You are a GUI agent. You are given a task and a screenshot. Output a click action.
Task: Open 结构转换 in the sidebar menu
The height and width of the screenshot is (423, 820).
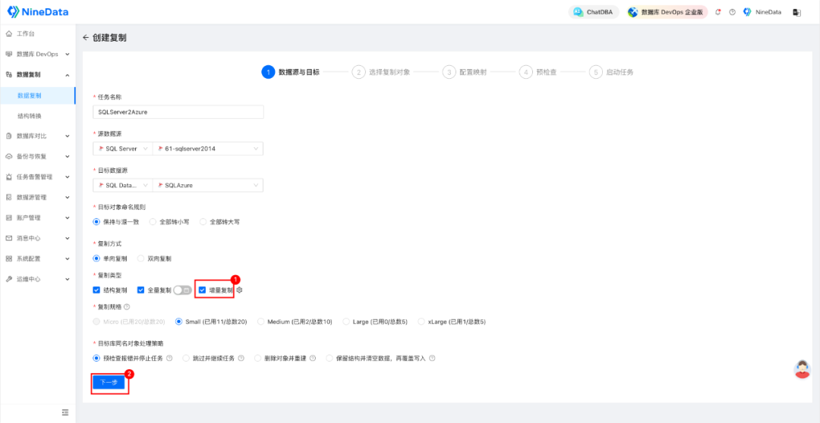point(30,116)
